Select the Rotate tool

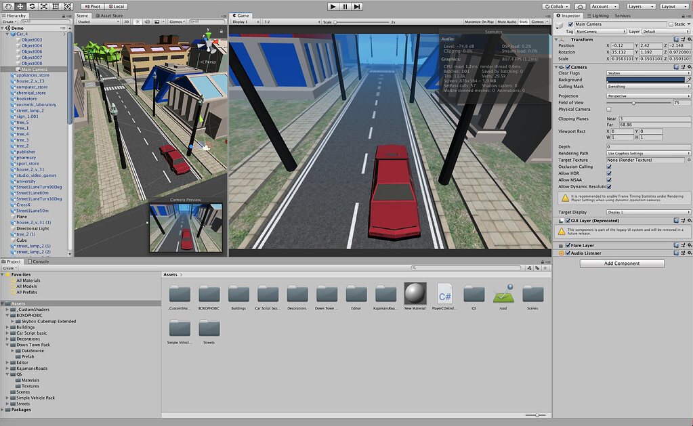tap(32, 6)
